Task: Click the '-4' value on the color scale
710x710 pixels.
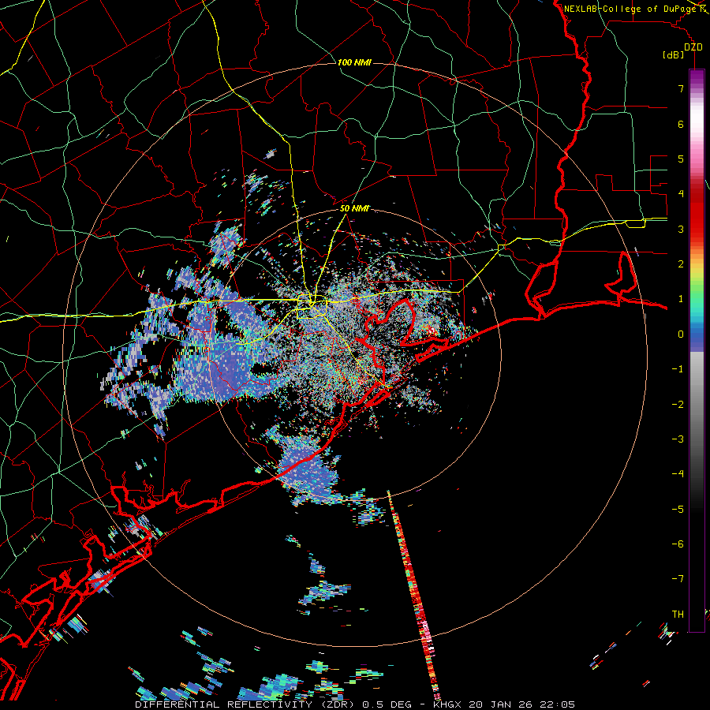Action: [678, 474]
